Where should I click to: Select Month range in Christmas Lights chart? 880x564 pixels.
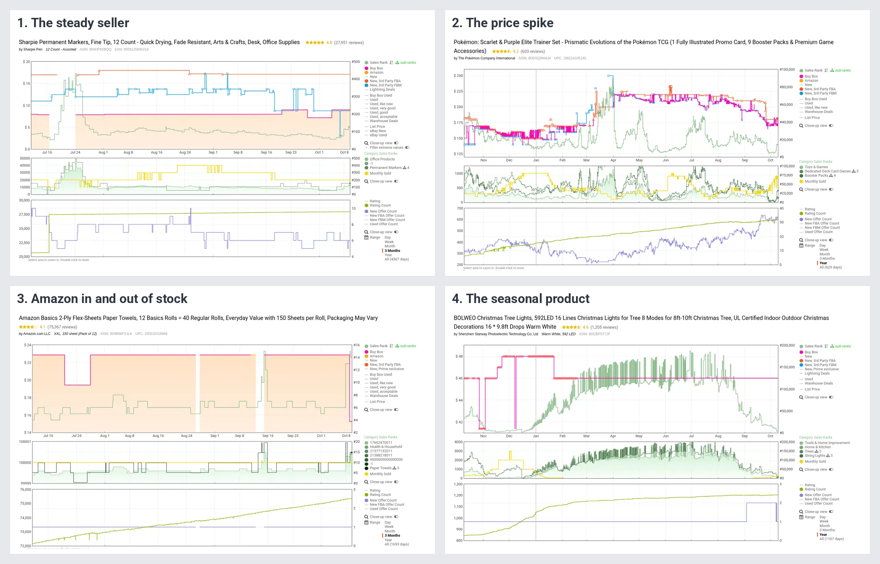pos(825,526)
